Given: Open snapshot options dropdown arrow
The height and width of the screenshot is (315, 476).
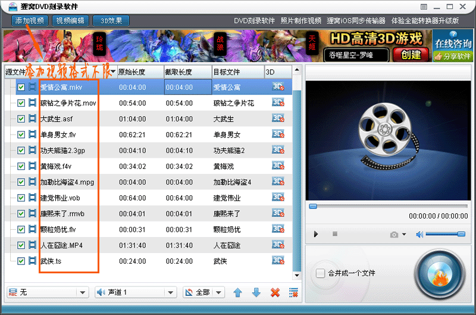Looking at the screenshot, I should click(404, 234).
